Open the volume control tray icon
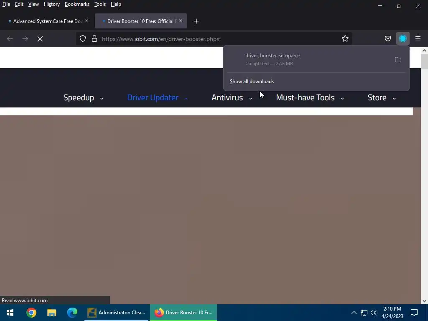Viewport: 428px width, 321px height. (374, 313)
